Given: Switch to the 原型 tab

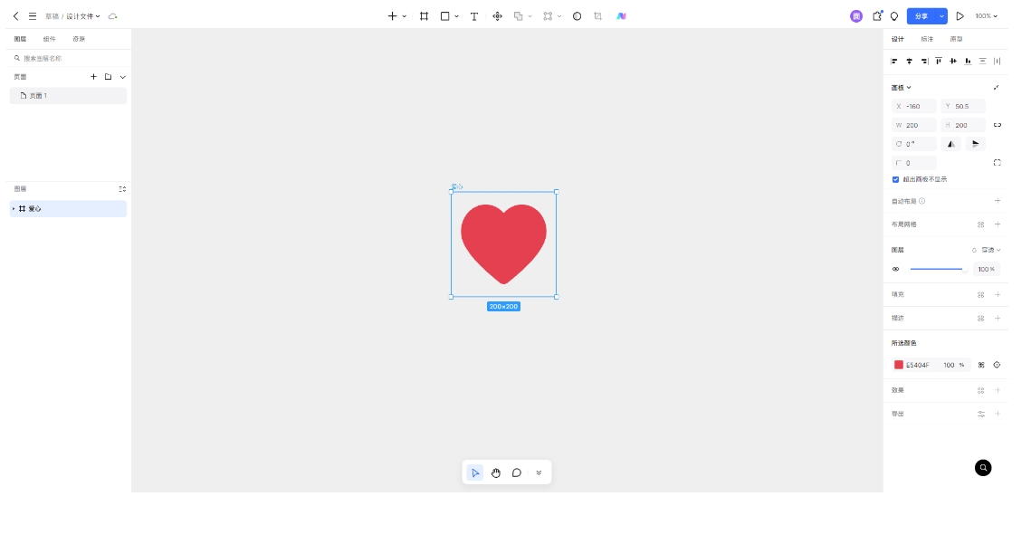Looking at the screenshot, I should [x=956, y=39].
